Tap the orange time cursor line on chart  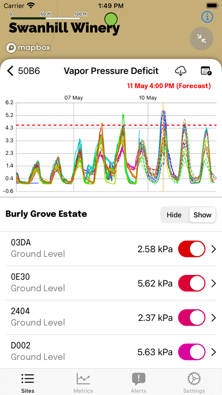(x=163, y=147)
